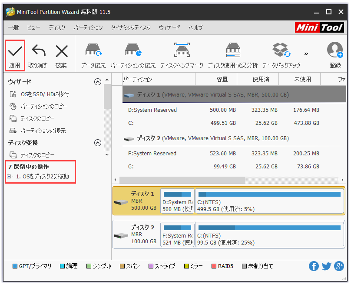Select F:System Reserved partition row
Viewport: 351px width, 285px height.
[x=234, y=154]
